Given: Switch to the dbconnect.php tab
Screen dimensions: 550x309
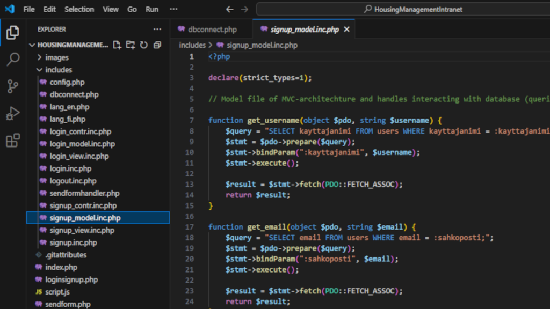Looking at the screenshot, I should click(212, 30).
